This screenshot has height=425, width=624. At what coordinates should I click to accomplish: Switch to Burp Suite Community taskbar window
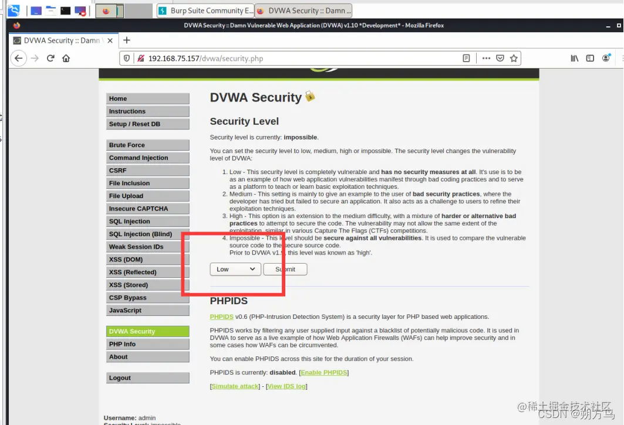point(205,11)
